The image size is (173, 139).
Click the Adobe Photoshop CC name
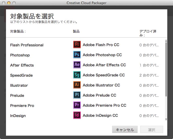[102, 55]
